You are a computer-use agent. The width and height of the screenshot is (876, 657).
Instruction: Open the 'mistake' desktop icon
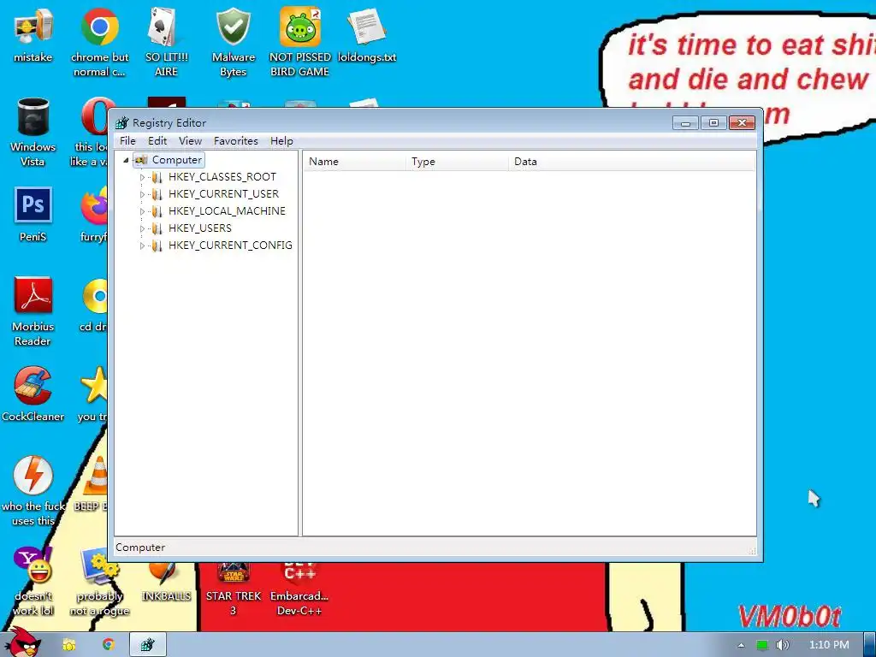[x=33, y=35]
